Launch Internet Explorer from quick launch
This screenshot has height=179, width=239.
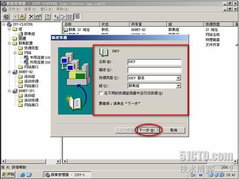point(22,175)
